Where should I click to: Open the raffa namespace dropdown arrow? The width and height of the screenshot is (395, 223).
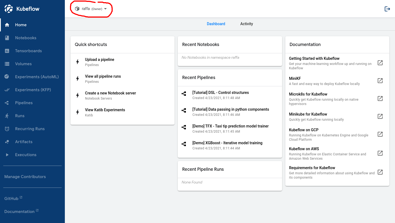[105, 9]
